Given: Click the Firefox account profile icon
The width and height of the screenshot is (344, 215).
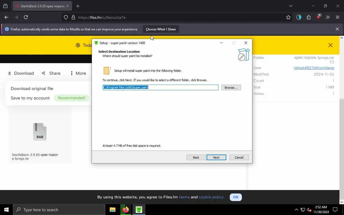Looking at the screenshot, I should point(299,17).
